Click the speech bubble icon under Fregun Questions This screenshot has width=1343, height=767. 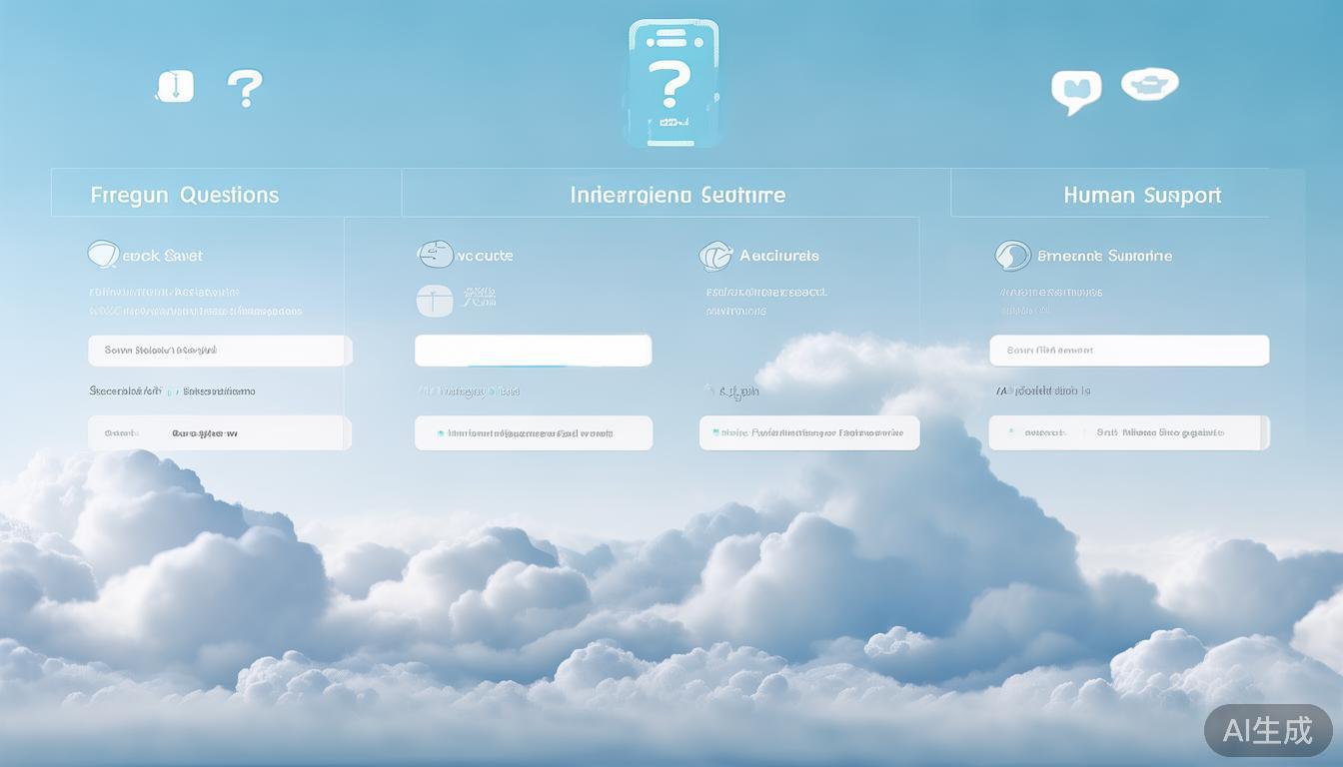coord(103,255)
